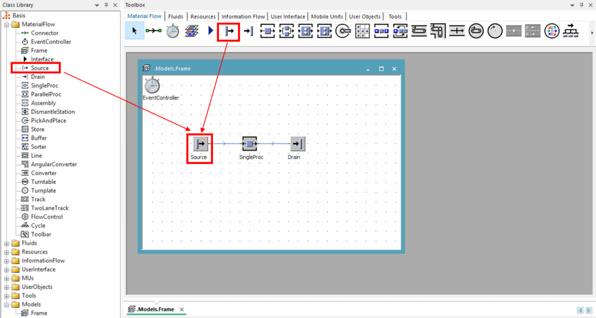Expand the Fluids folder in the Class Library
The image size is (596, 318).
(x=6, y=243)
